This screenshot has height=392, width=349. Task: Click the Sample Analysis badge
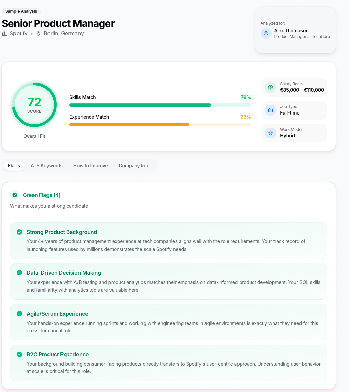pos(21,11)
